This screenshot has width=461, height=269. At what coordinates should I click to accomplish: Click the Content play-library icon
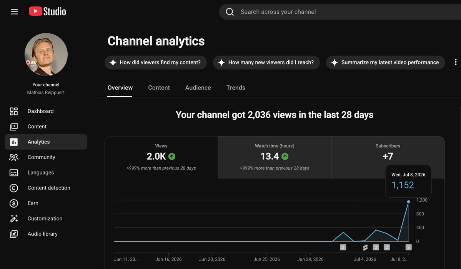[x=13, y=126]
